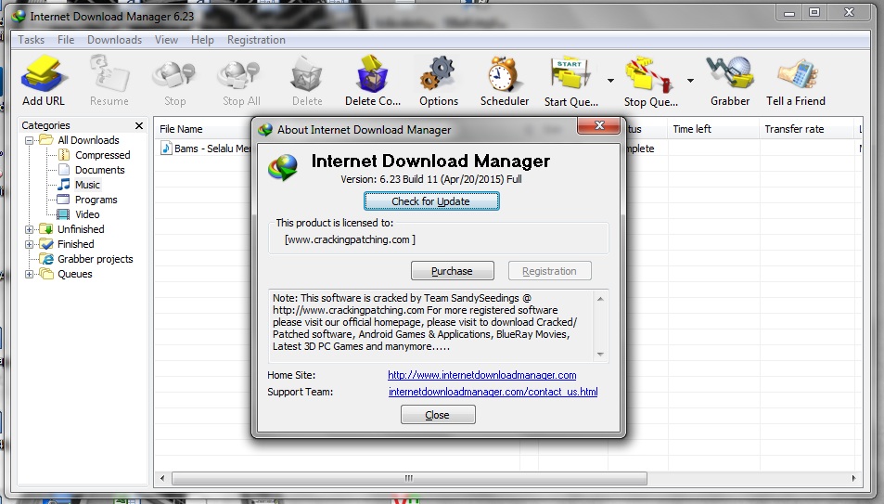Expand the Finished tree node
The image size is (884, 504).
click(x=29, y=244)
